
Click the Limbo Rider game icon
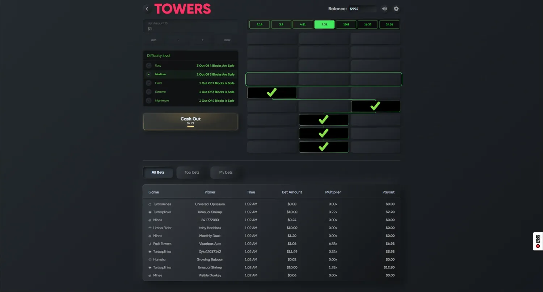pos(150,228)
